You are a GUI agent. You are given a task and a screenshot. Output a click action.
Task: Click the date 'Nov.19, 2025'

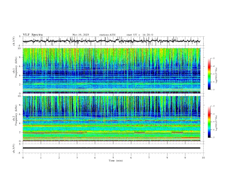coord(81,35)
